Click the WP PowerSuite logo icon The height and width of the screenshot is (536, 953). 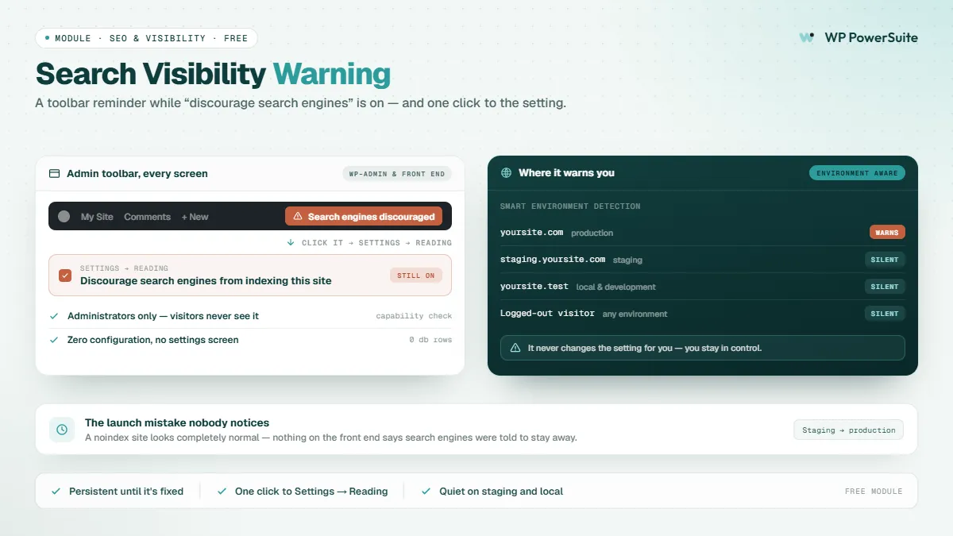[807, 37]
